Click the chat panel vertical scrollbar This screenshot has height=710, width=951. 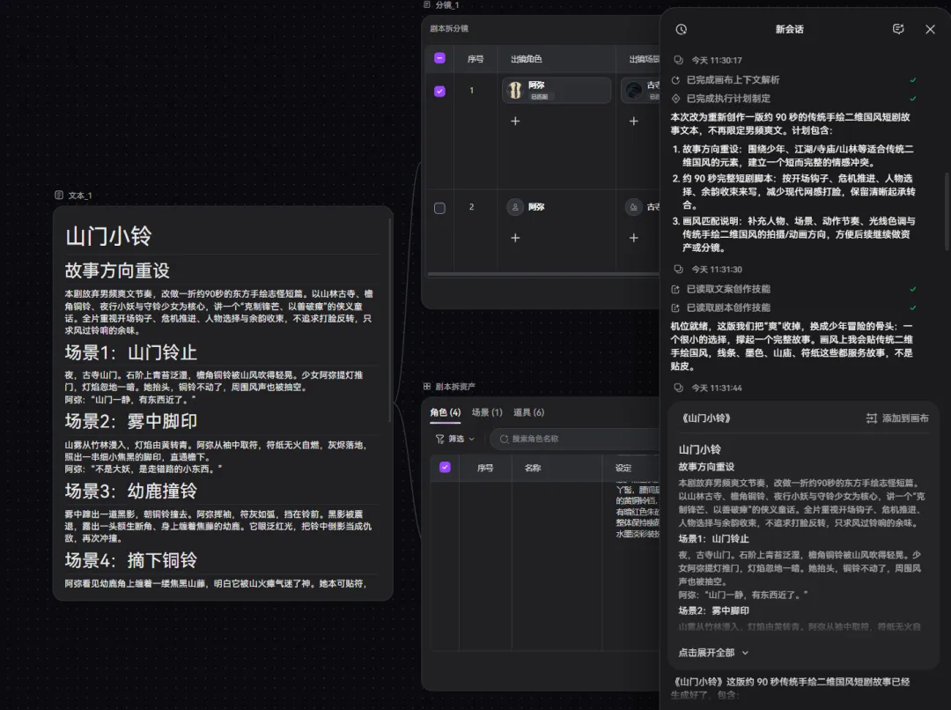tap(947, 210)
